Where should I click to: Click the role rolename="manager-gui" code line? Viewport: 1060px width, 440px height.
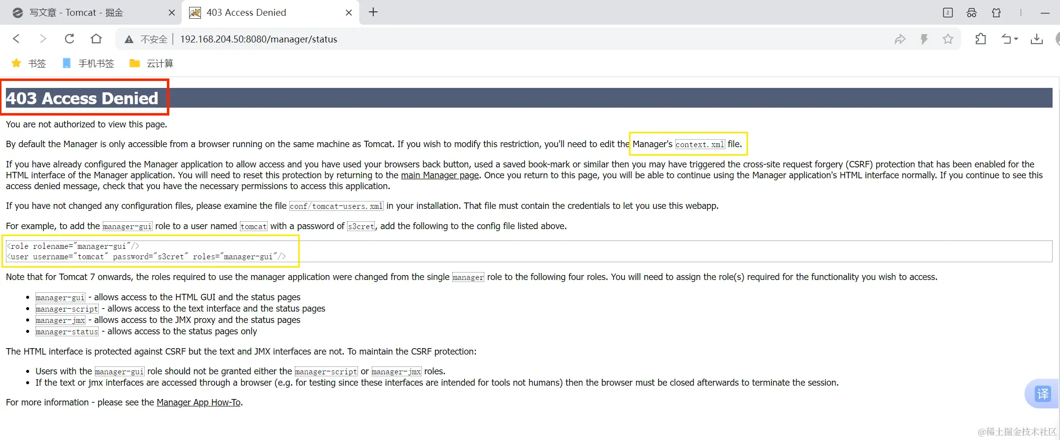point(74,246)
